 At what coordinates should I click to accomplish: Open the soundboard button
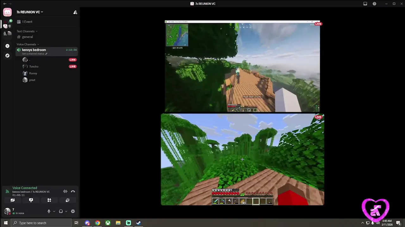pyautogui.click(x=67, y=200)
